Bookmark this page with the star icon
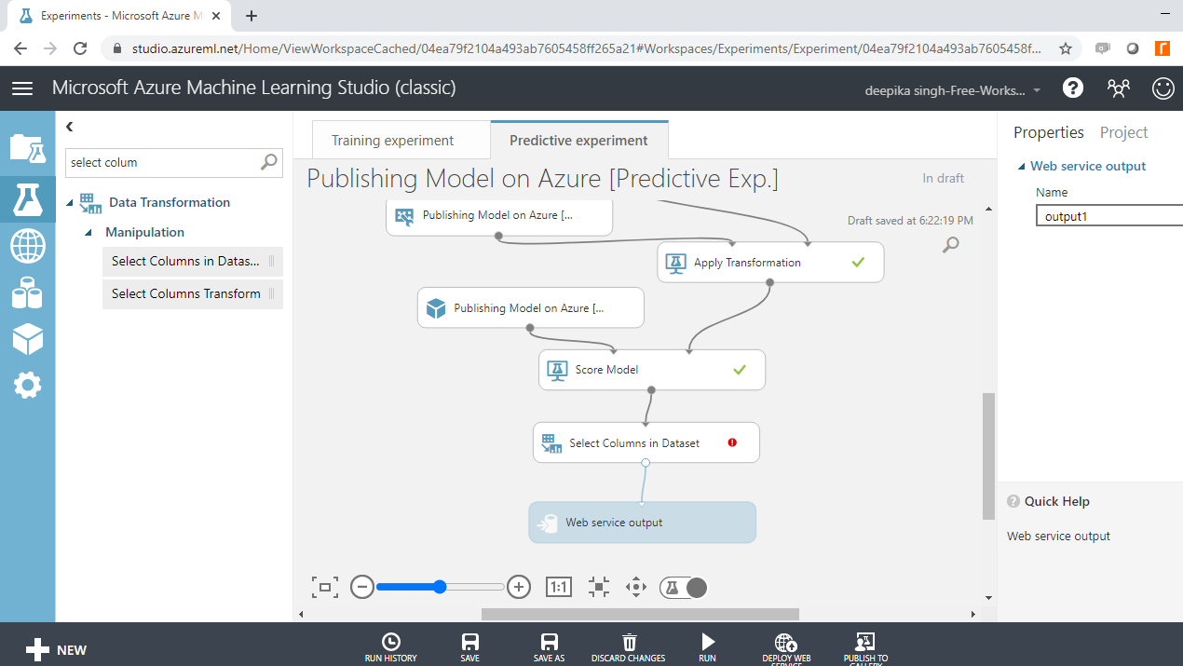 coord(1066,48)
